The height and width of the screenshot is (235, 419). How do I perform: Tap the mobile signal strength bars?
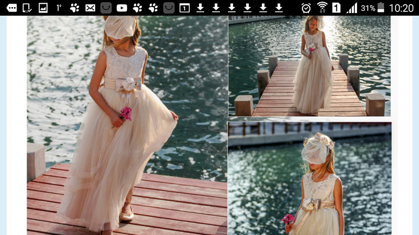pos(352,8)
